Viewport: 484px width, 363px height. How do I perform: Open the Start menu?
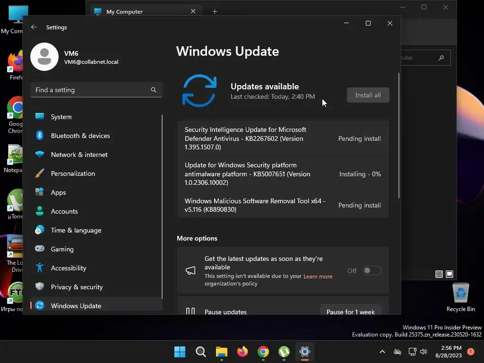pyautogui.click(x=180, y=352)
